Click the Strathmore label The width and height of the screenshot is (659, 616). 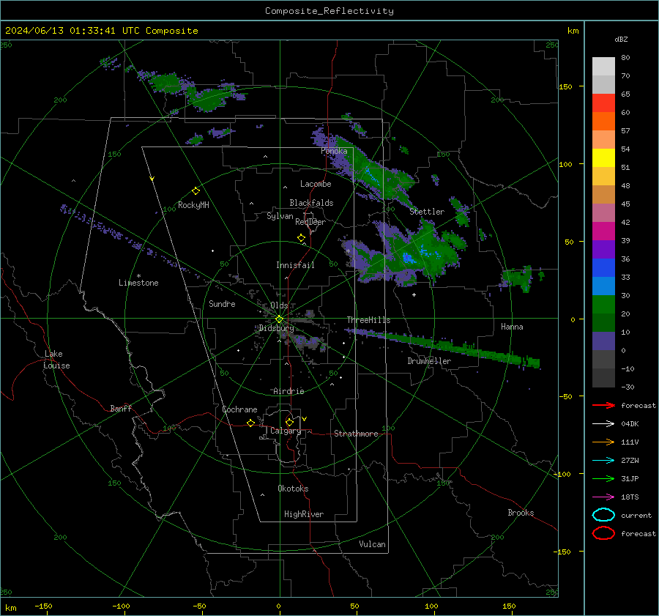pos(356,434)
